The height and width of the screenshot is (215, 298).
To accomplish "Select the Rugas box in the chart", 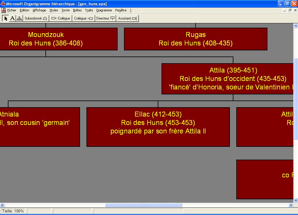I will pos(196,39).
